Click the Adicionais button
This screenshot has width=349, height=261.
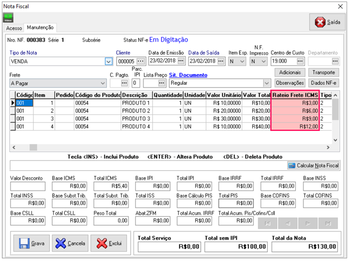[289, 73]
